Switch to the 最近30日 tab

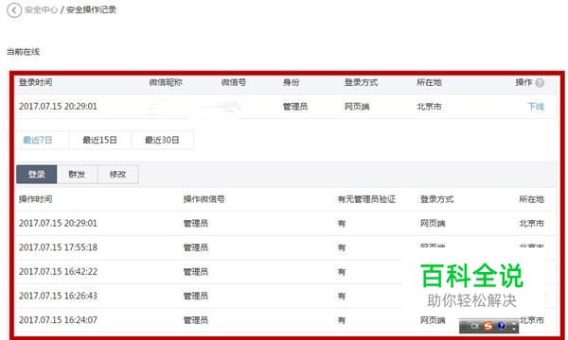pyautogui.click(x=162, y=140)
